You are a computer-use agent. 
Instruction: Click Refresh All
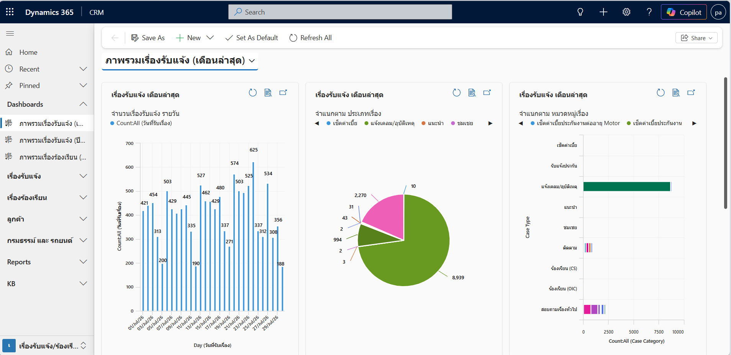[311, 38]
